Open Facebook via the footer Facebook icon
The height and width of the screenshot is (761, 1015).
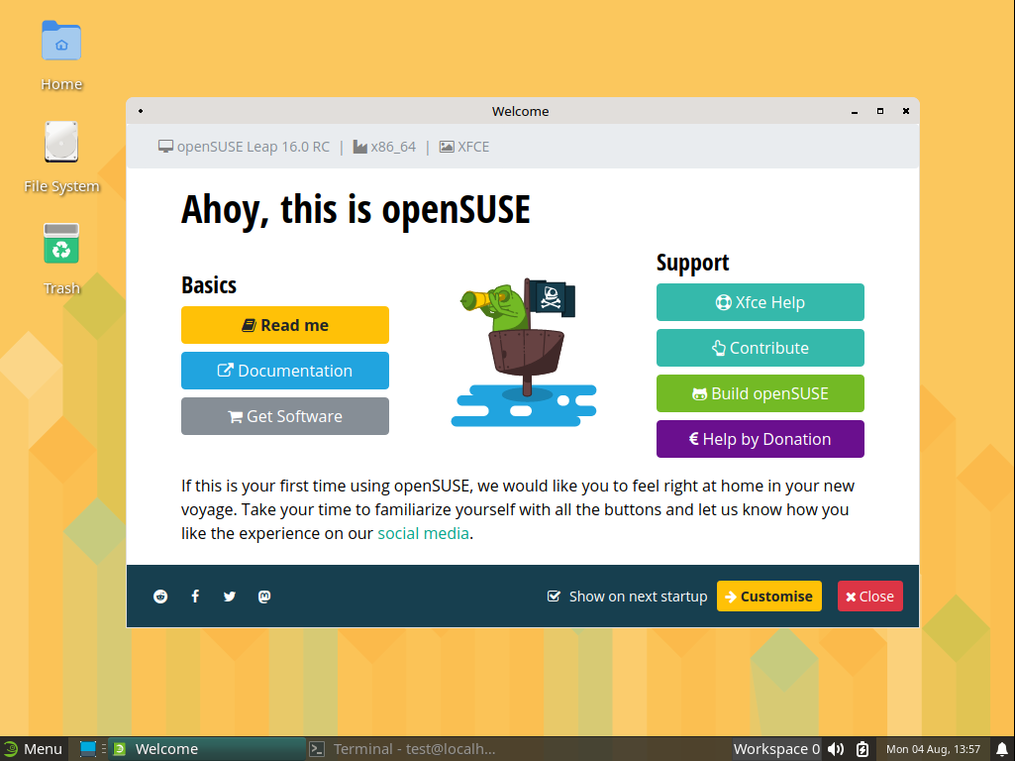click(194, 596)
